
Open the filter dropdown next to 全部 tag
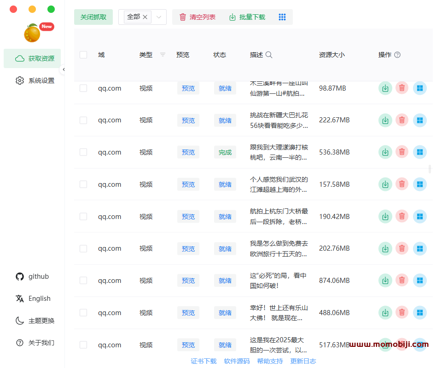coord(158,16)
